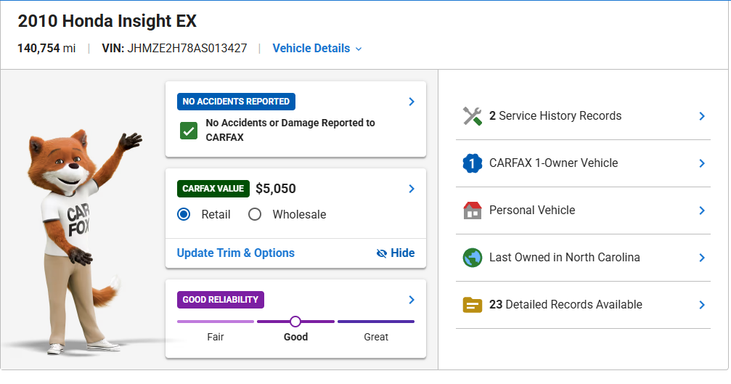Select the Wholesale value option

(255, 214)
